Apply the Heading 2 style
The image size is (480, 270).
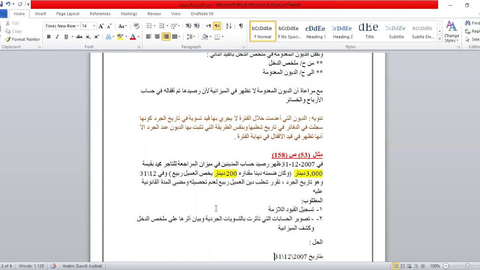(x=343, y=31)
